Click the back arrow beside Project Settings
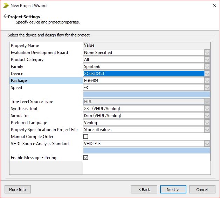Screen dimensions: 220x198 pyautogui.click(x=5, y=16)
